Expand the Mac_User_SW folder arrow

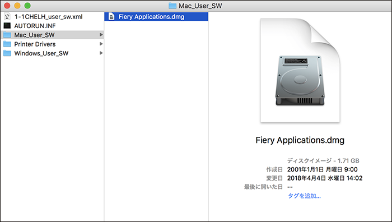click(x=101, y=35)
